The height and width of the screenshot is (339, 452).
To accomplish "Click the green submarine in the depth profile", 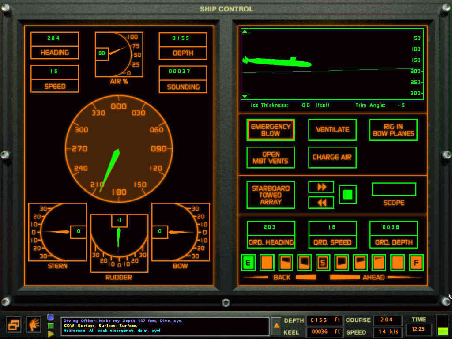I will 277,62.
